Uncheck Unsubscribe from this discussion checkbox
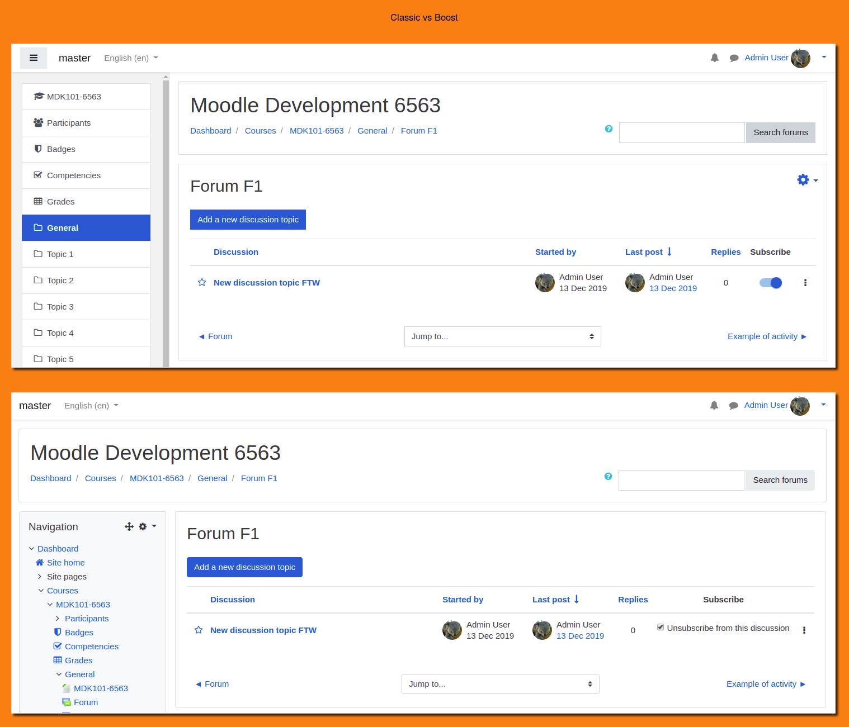This screenshot has width=849, height=727. [661, 628]
